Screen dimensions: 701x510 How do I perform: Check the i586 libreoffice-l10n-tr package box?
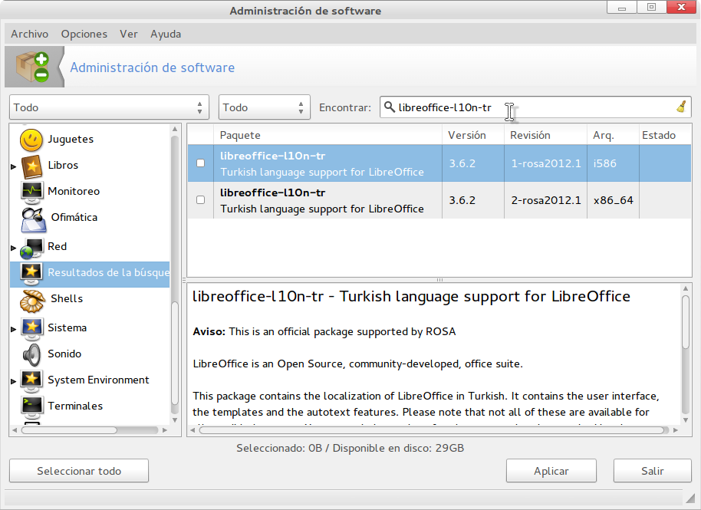pyautogui.click(x=201, y=163)
